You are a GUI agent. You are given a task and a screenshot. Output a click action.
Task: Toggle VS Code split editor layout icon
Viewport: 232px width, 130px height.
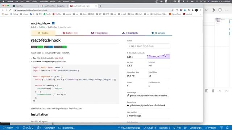click(220, 10)
